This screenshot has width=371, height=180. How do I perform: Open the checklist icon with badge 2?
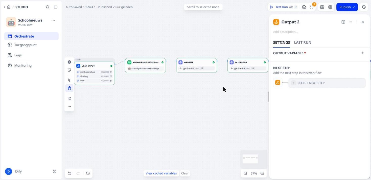point(312,7)
